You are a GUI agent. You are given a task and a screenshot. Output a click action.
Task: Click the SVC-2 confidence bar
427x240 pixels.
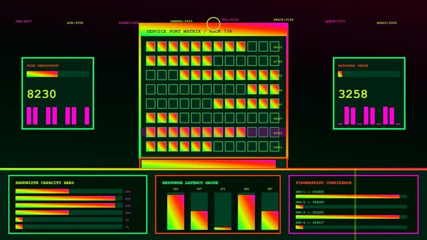351,207
